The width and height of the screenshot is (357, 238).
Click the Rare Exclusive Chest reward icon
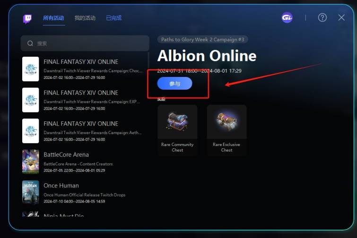226,122
